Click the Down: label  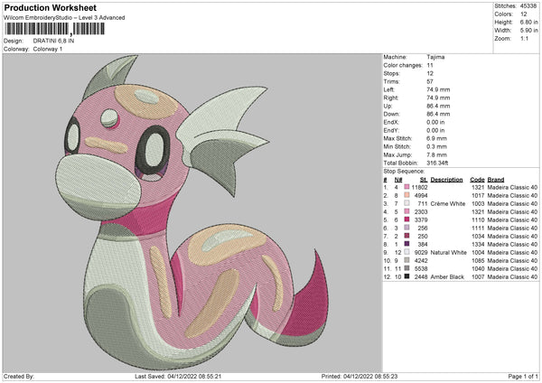[391, 114]
